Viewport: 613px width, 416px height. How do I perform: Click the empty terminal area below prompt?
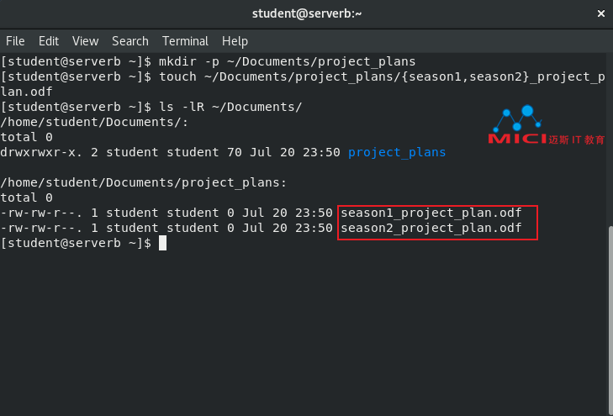pos(304,332)
